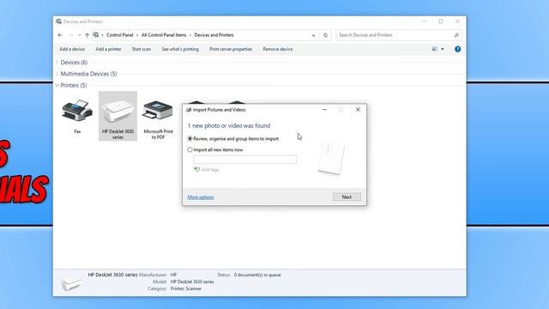Select the HP DeskJet 3630 series printer

(x=118, y=116)
